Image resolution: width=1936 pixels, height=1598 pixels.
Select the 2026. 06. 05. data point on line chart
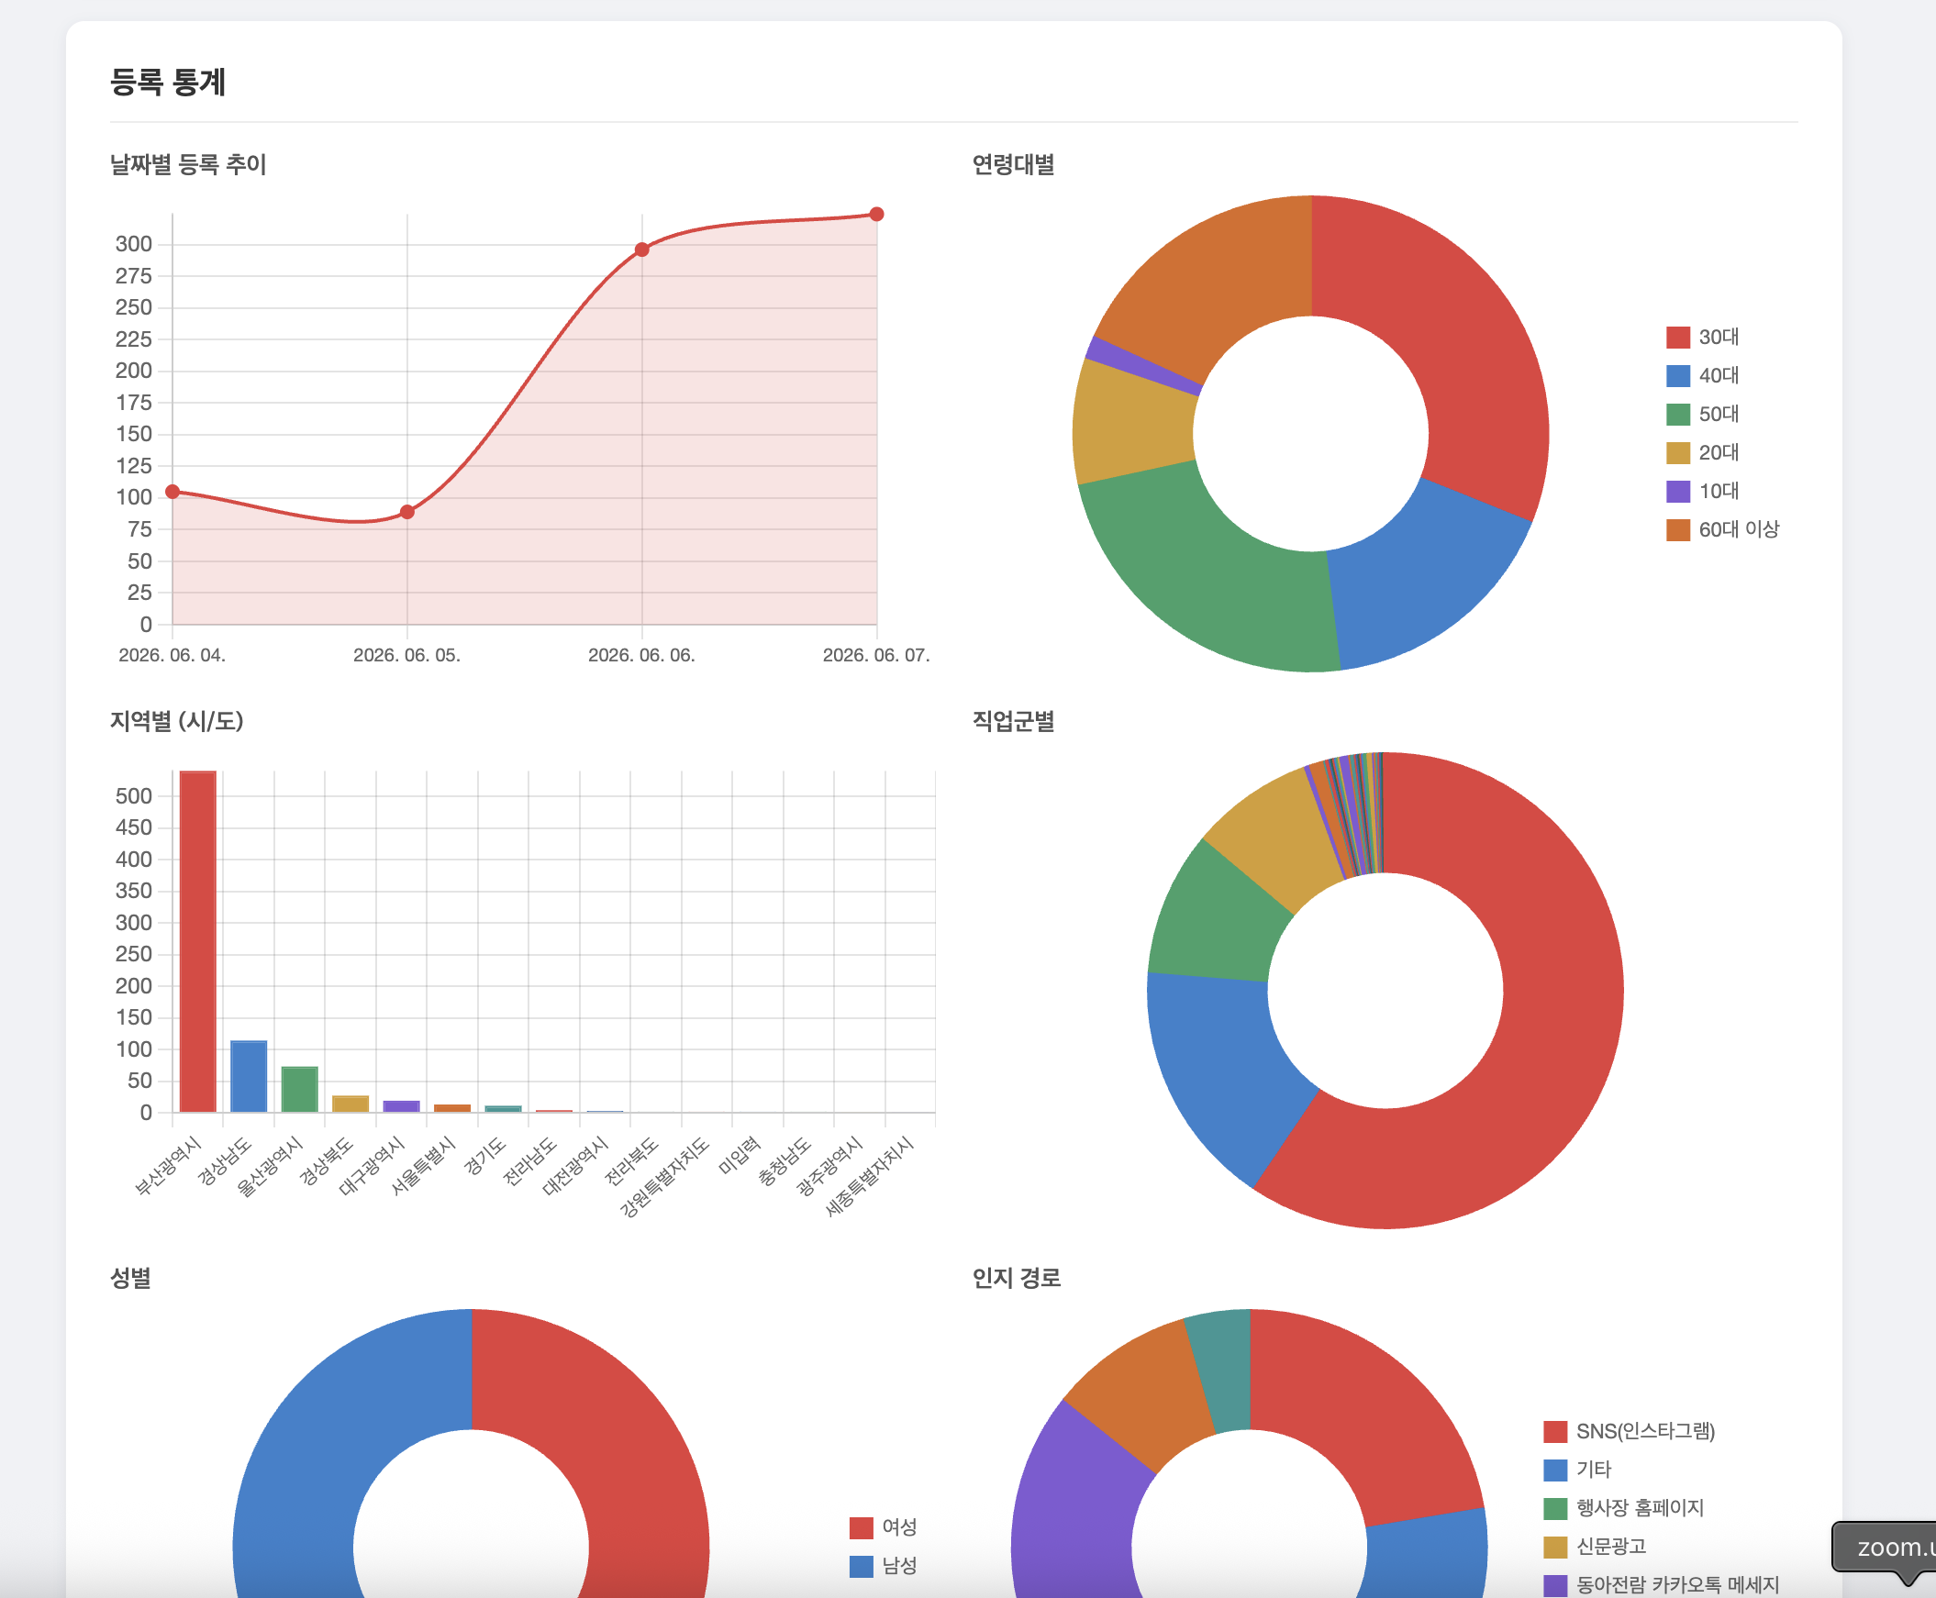[x=406, y=512]
